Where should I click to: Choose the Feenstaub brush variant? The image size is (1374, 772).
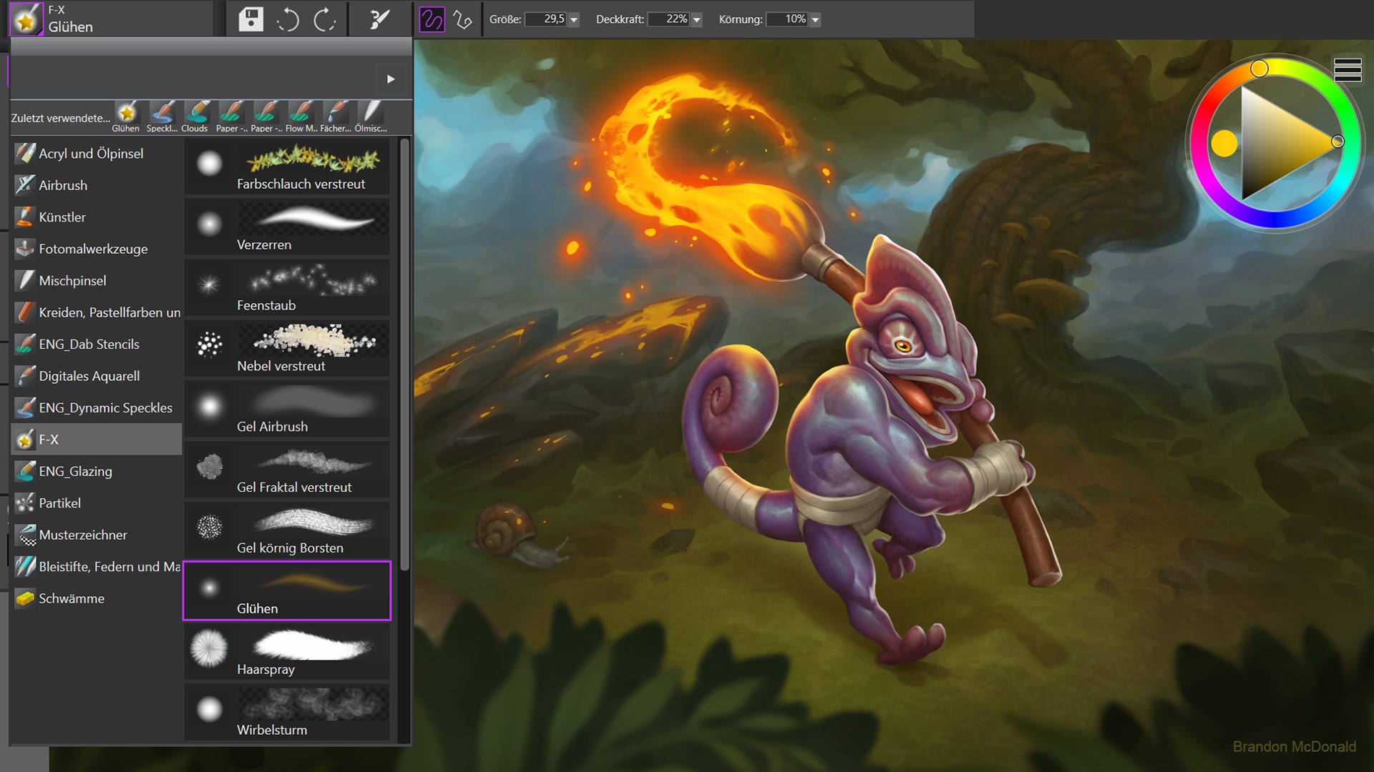pos(286,287)
